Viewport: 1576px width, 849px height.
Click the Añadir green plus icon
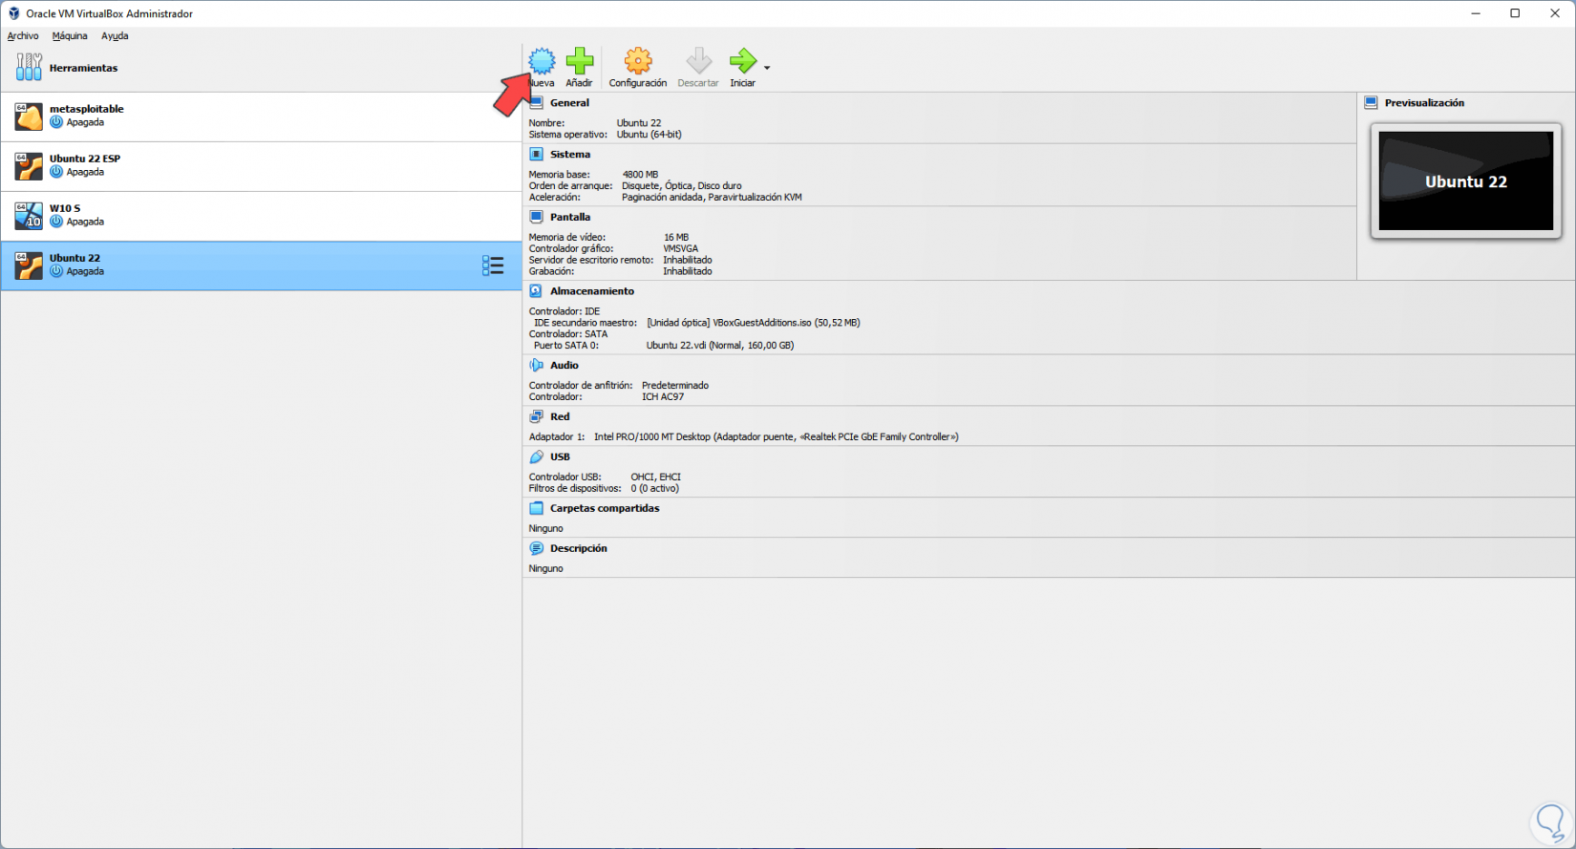580,61
